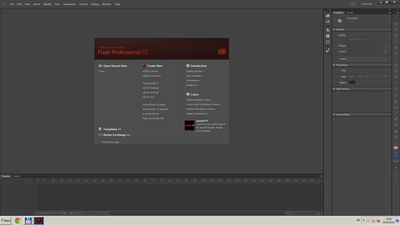Select the Pen tool
The width and height of the screenshot is (400, 225).
point(396,48)
